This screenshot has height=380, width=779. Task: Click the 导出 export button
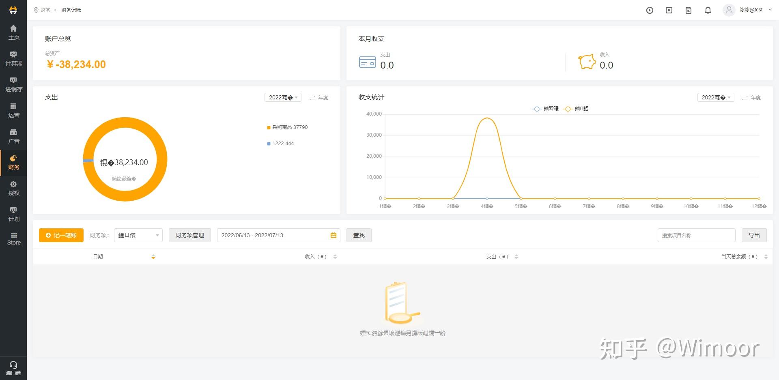(x=754, y=235)
